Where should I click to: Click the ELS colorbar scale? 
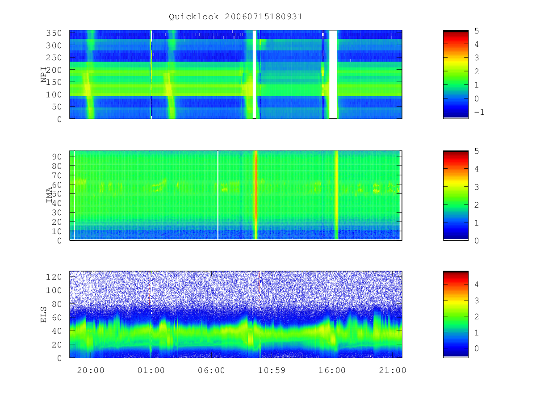click(x=456, y=314)
